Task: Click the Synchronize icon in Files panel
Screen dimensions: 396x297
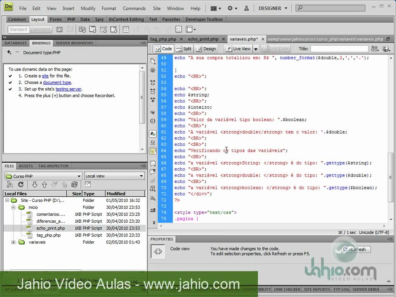Action: [74, 185]
